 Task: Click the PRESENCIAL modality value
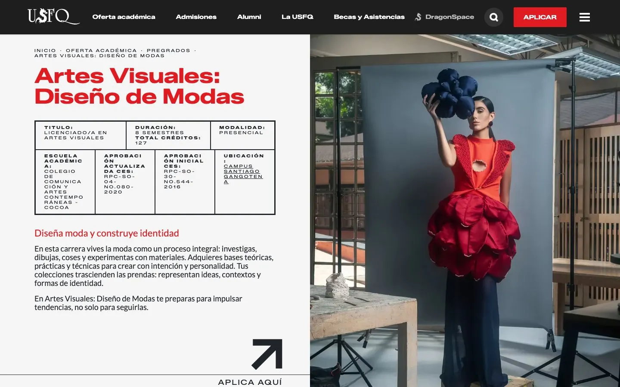241,132
